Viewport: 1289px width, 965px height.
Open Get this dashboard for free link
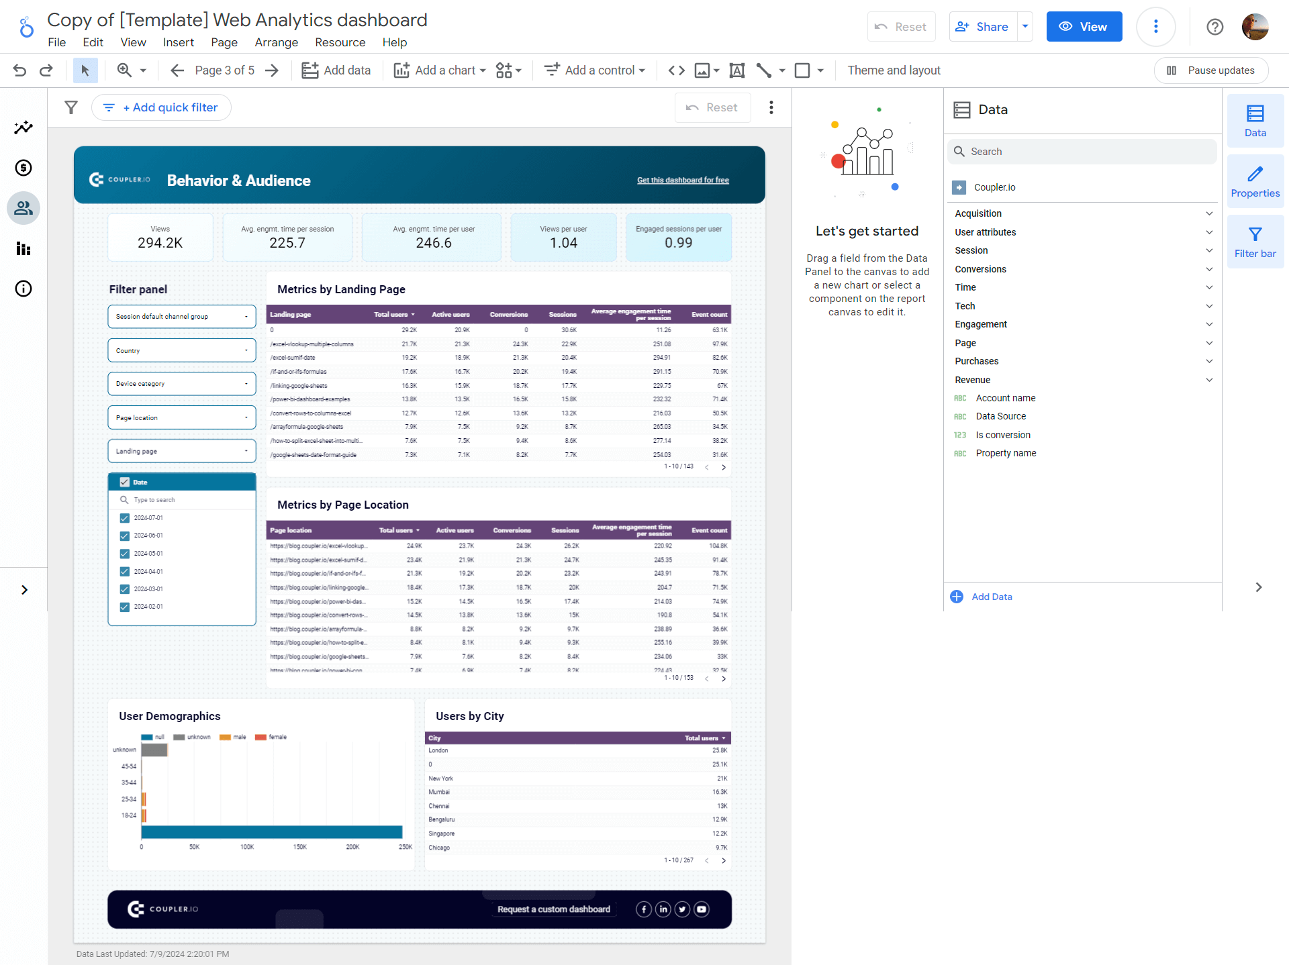pos(683,180)
